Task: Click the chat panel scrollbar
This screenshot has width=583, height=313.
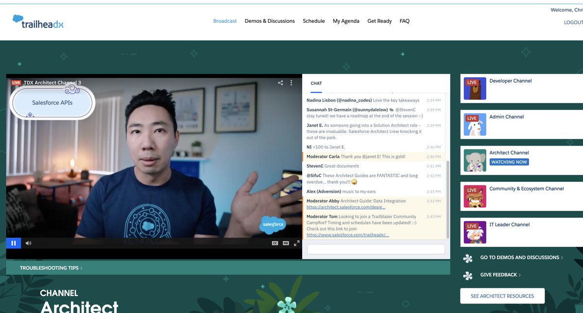Action: click(447, 199)
